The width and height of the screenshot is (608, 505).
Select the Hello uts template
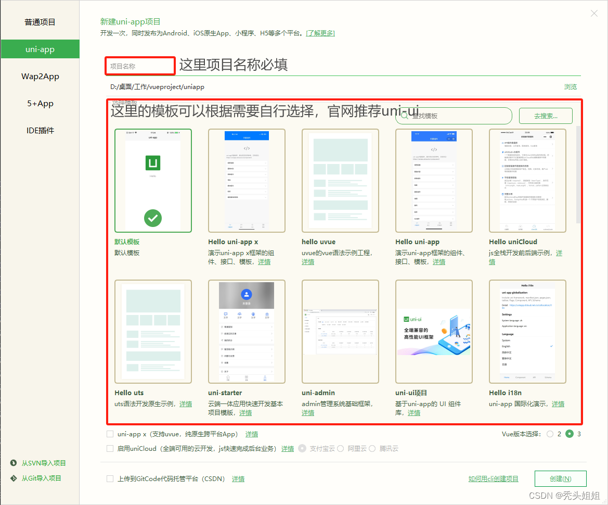pos(153,332)
